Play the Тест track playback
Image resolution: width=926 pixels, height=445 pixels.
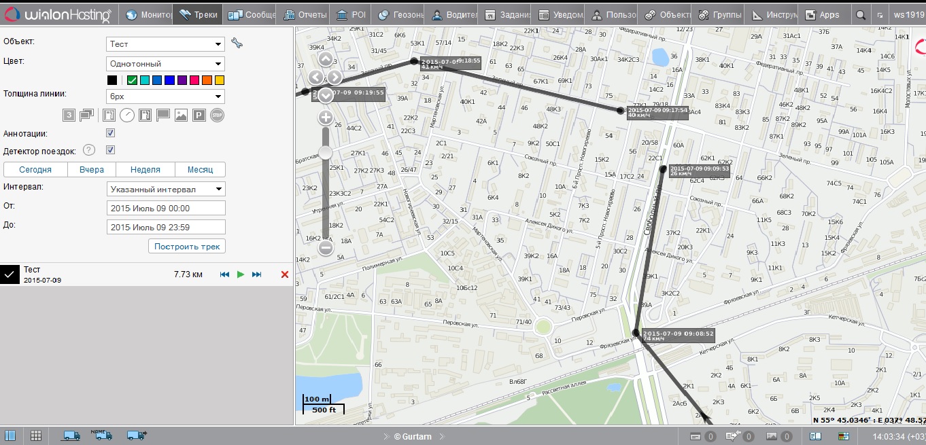tap(241, 274)
